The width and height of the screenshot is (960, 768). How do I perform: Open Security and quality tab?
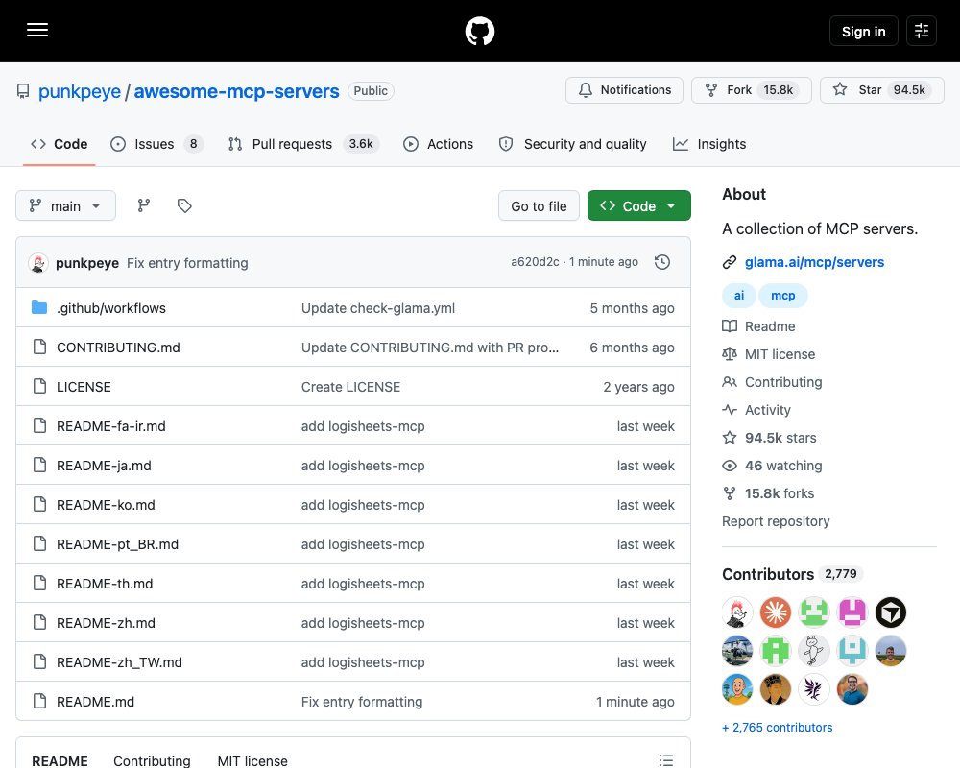(x=573, y=144)
